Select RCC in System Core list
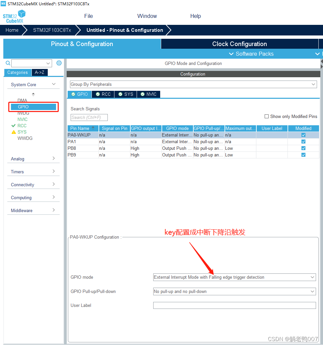 tap(22, 126)
